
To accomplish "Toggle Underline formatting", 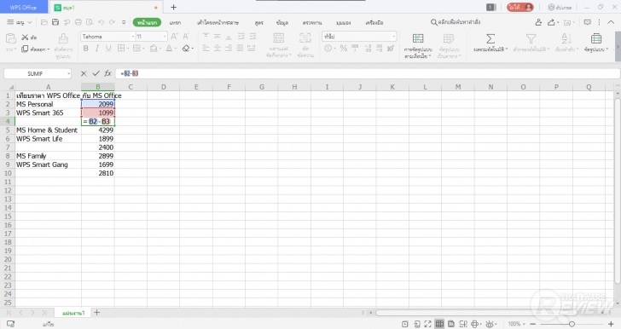I will (108, 49).
